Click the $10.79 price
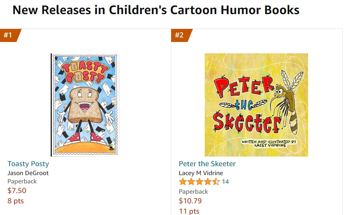 pyautogui.click(x=190, y=201)
